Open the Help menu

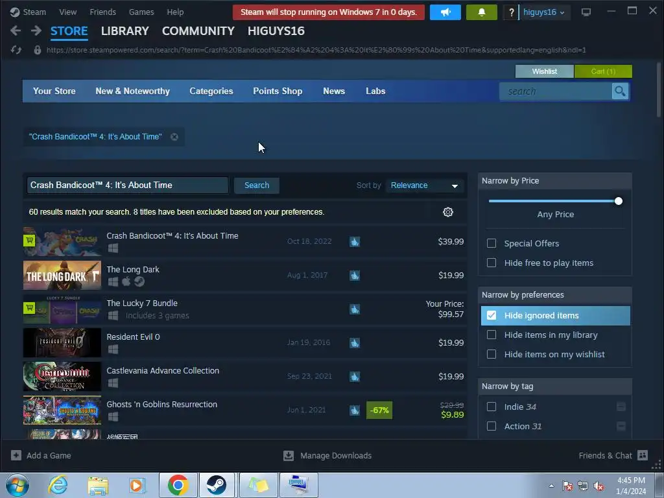pos(175,12)
